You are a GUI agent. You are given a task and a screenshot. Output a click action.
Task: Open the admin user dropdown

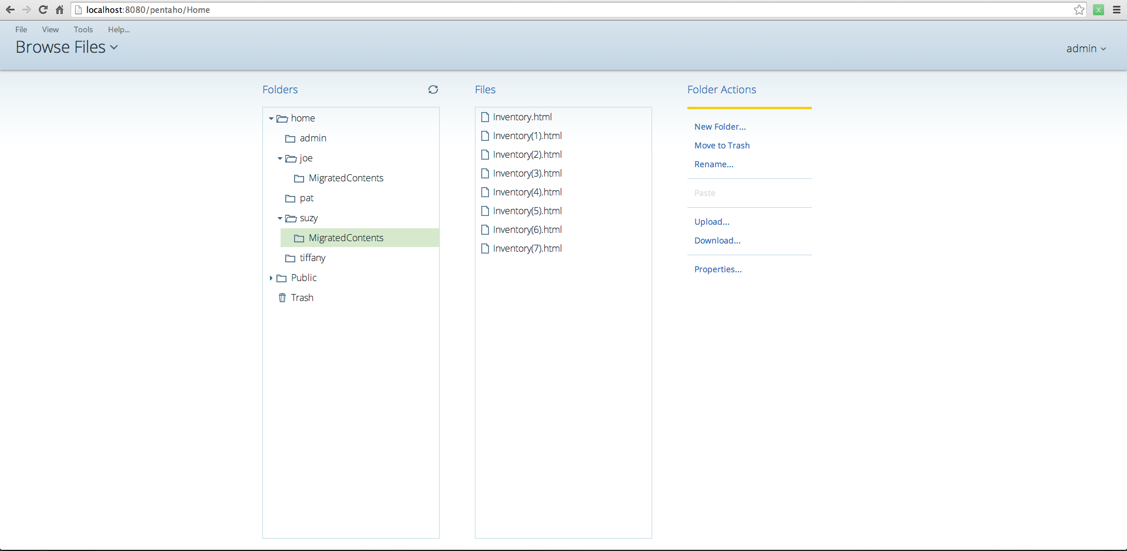click(1086, 49)
